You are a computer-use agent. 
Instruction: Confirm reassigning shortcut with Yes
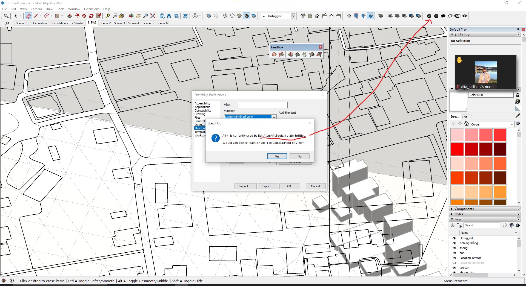(x=277, y=156)
